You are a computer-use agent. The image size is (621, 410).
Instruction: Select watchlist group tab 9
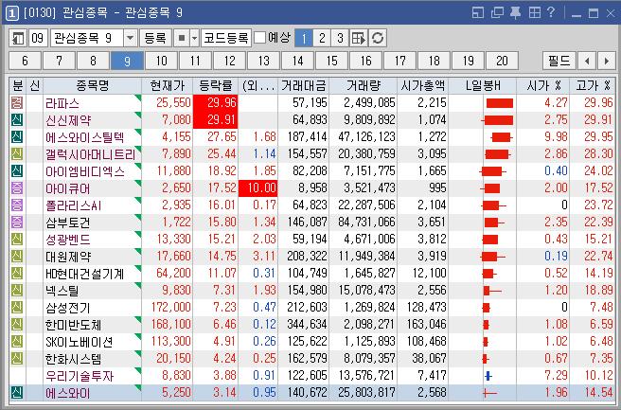(127, 61)
